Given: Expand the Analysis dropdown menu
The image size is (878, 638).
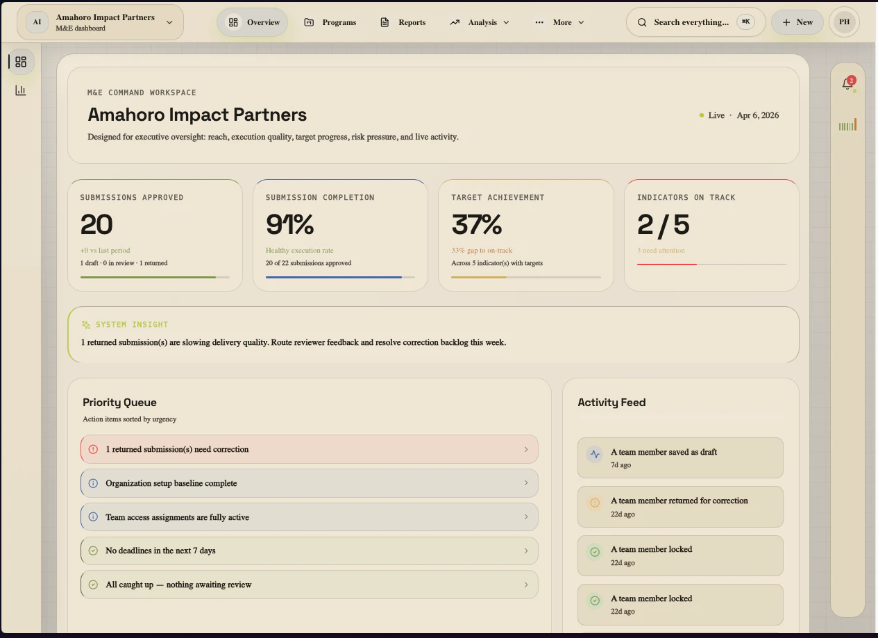Looking at the screenshot, I should [479, 22].
